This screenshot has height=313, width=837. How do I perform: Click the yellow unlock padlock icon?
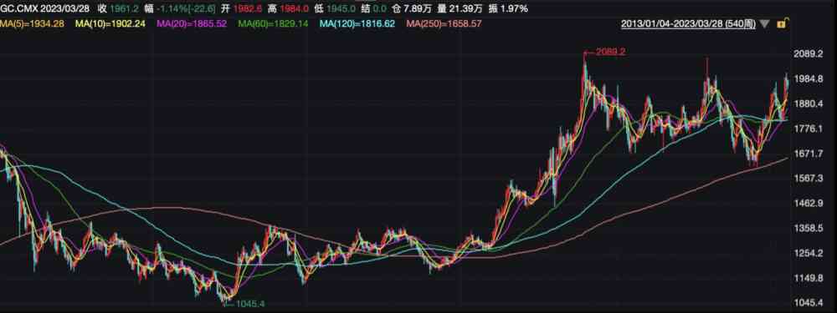coord(782,23)
